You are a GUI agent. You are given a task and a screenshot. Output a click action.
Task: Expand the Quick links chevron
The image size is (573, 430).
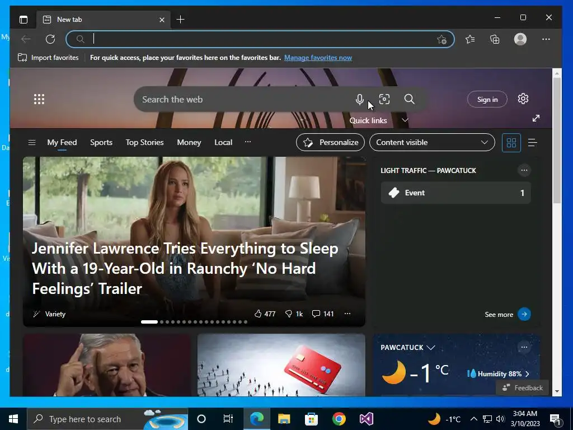tap(405, 120)
